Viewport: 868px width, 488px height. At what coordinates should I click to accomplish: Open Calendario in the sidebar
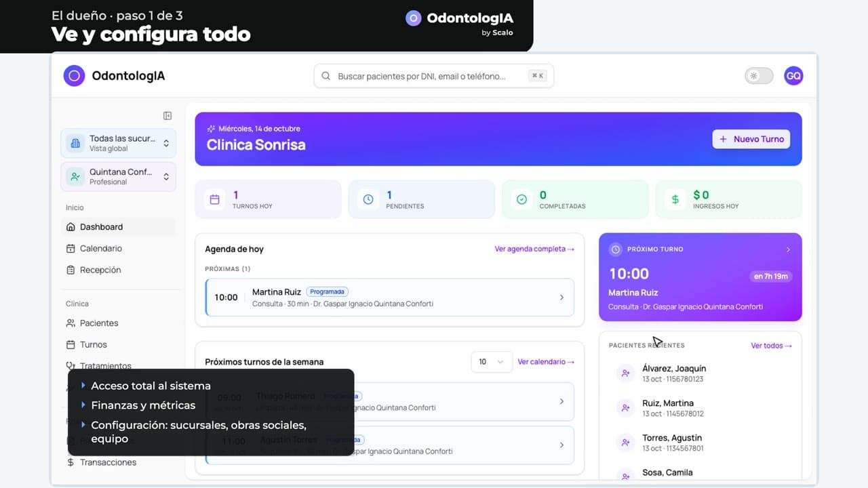[x=118, y=249]
